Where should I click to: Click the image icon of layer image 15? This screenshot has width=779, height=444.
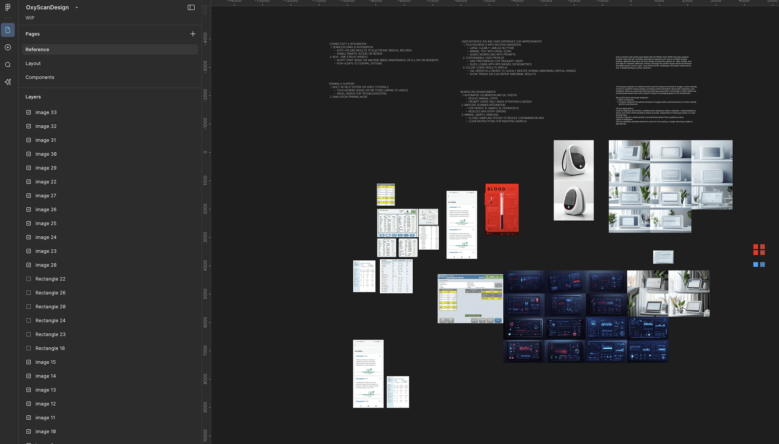coord(29,362)
